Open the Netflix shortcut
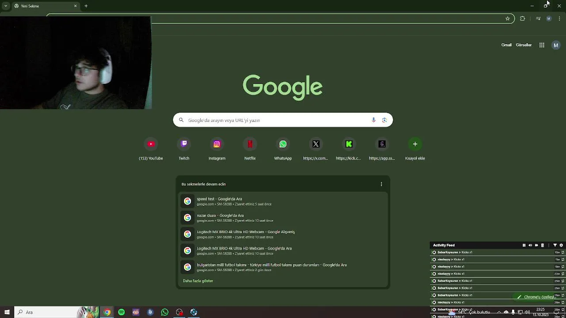This screenshot has height=318, width=566. 250,149
